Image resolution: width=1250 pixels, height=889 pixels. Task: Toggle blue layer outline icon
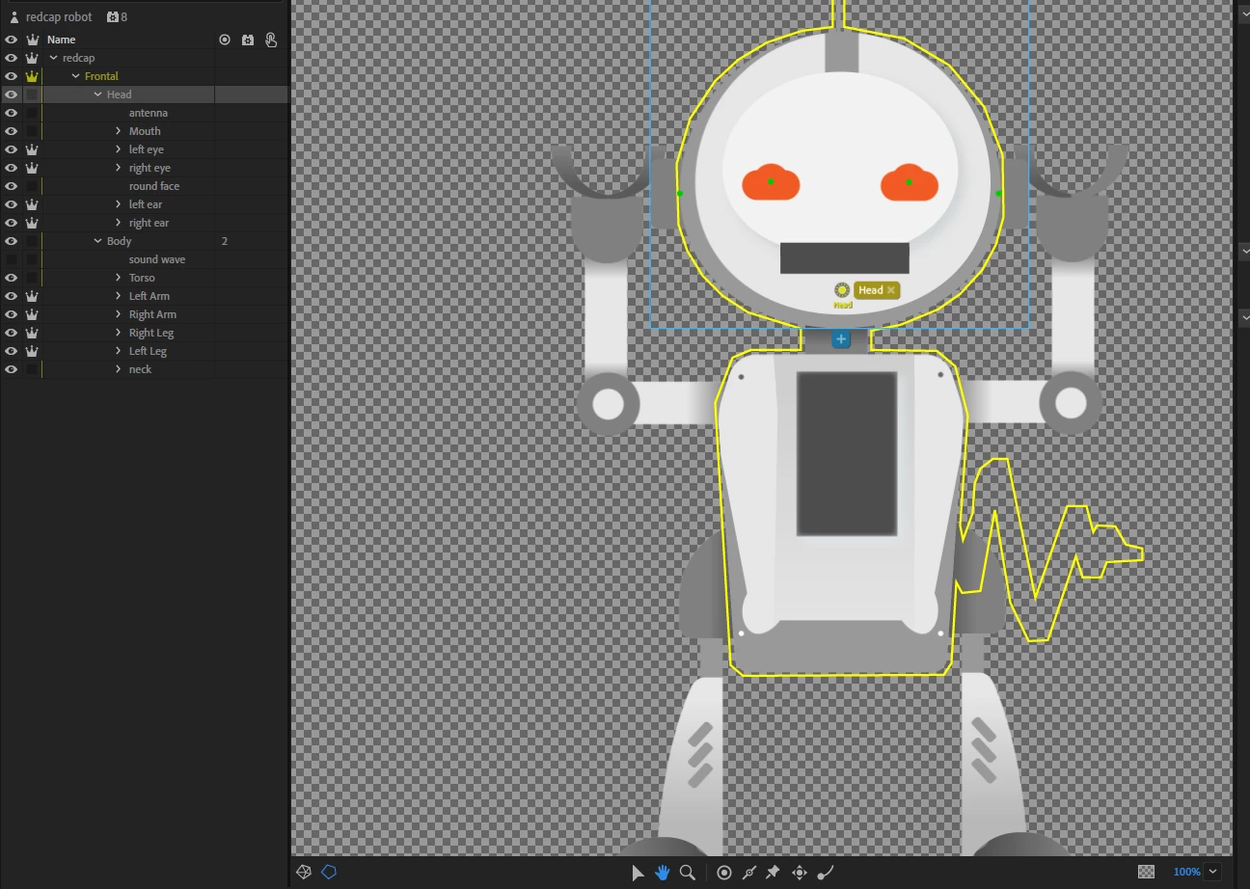(x=329, y=872)
